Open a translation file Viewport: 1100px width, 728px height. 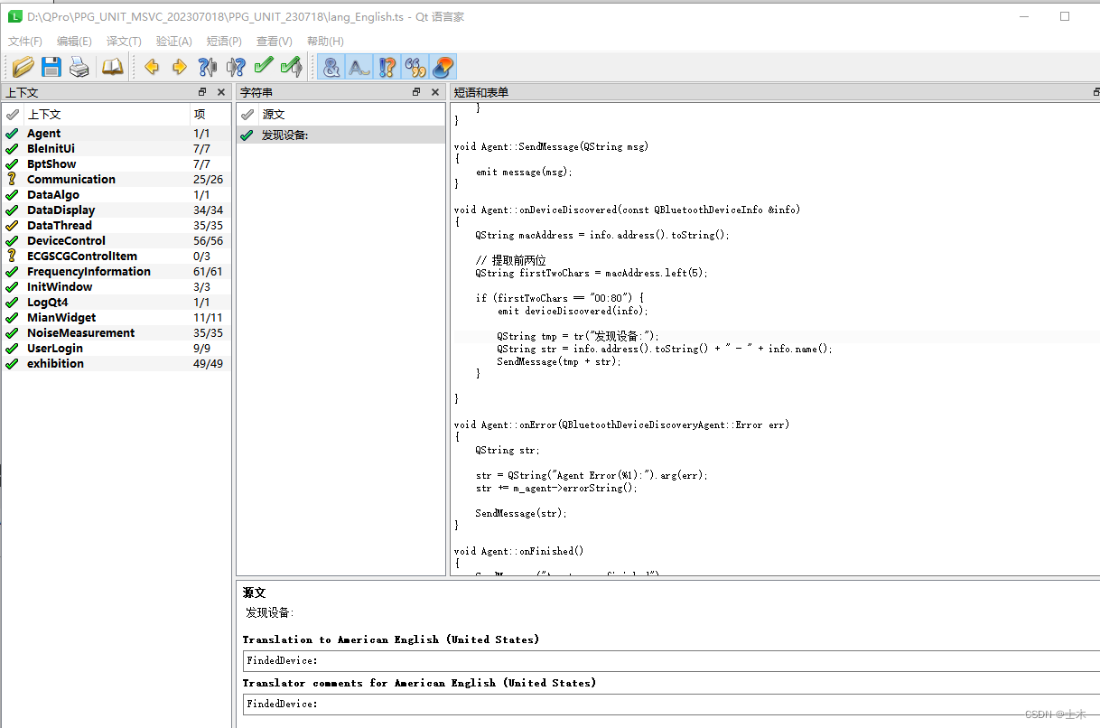(22, 66)
